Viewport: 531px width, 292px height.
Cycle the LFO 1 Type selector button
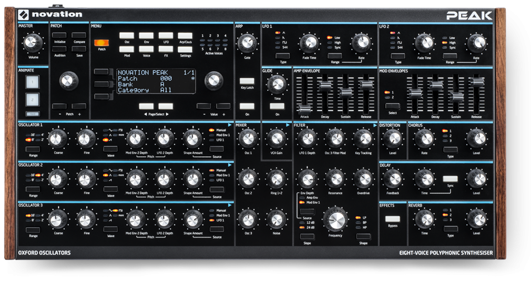pos(283,56)
